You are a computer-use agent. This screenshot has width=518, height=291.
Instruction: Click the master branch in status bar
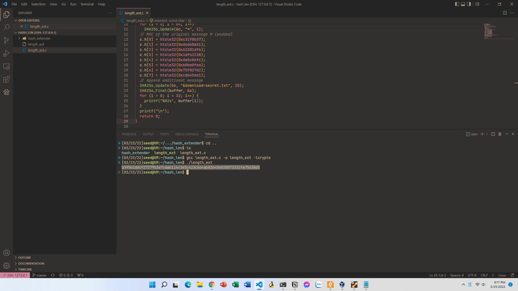39,275
